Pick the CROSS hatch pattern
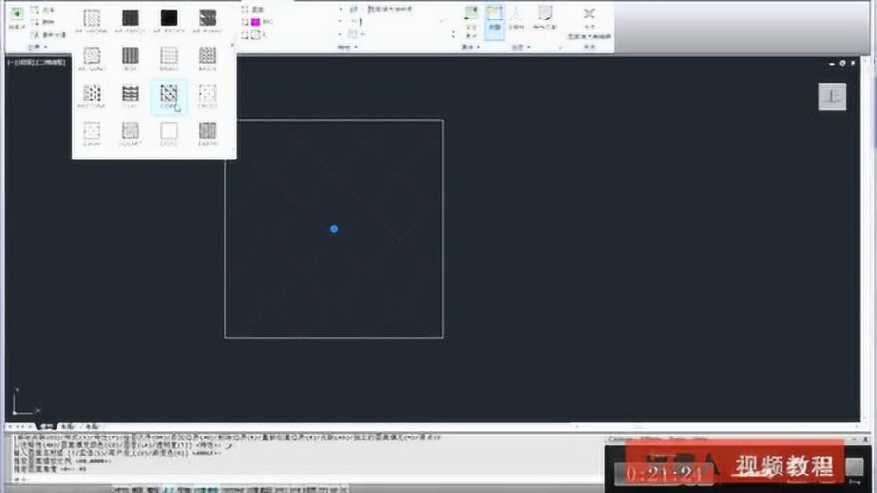This screenshot has height=493, width=877. tap(208, 95)
